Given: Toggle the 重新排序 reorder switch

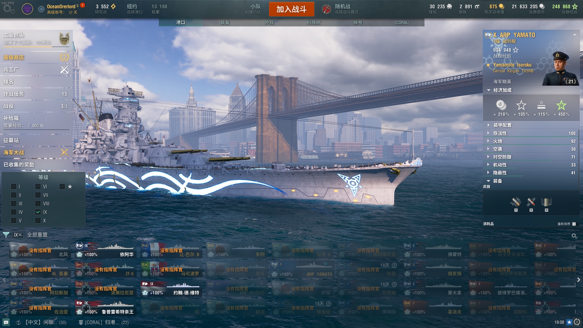Looking at the screenshot, I should click(x=574, y=224).
